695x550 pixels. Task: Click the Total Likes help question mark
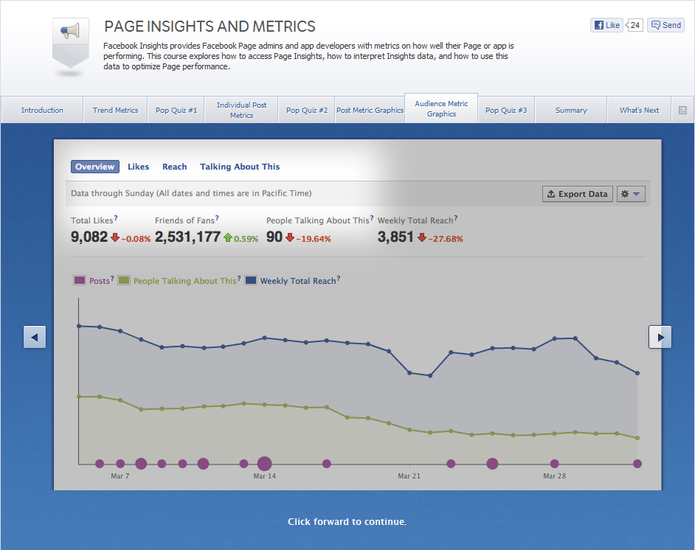[x=116, y=218]
